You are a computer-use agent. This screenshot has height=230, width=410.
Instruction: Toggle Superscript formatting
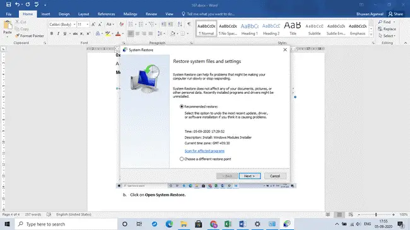click(x=88, y=33)
